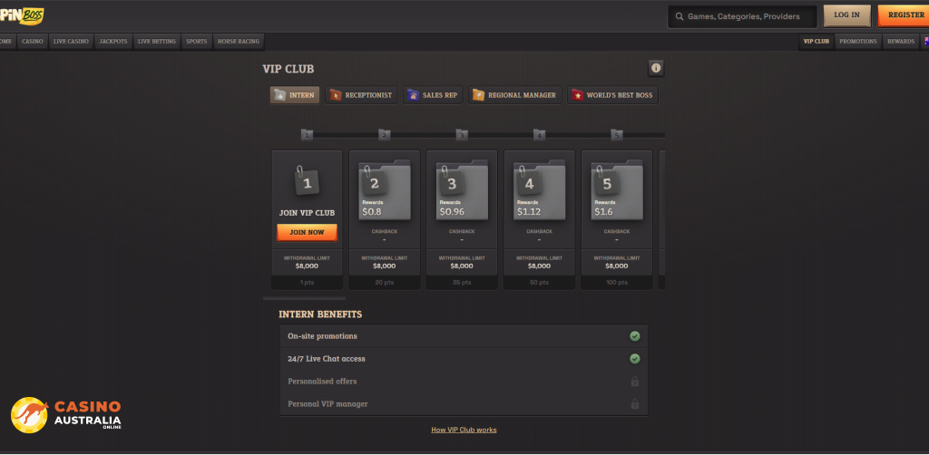
Task: Switch to the World's Best Boss tab
Action: pyautogui.click(x=612, y=94)
